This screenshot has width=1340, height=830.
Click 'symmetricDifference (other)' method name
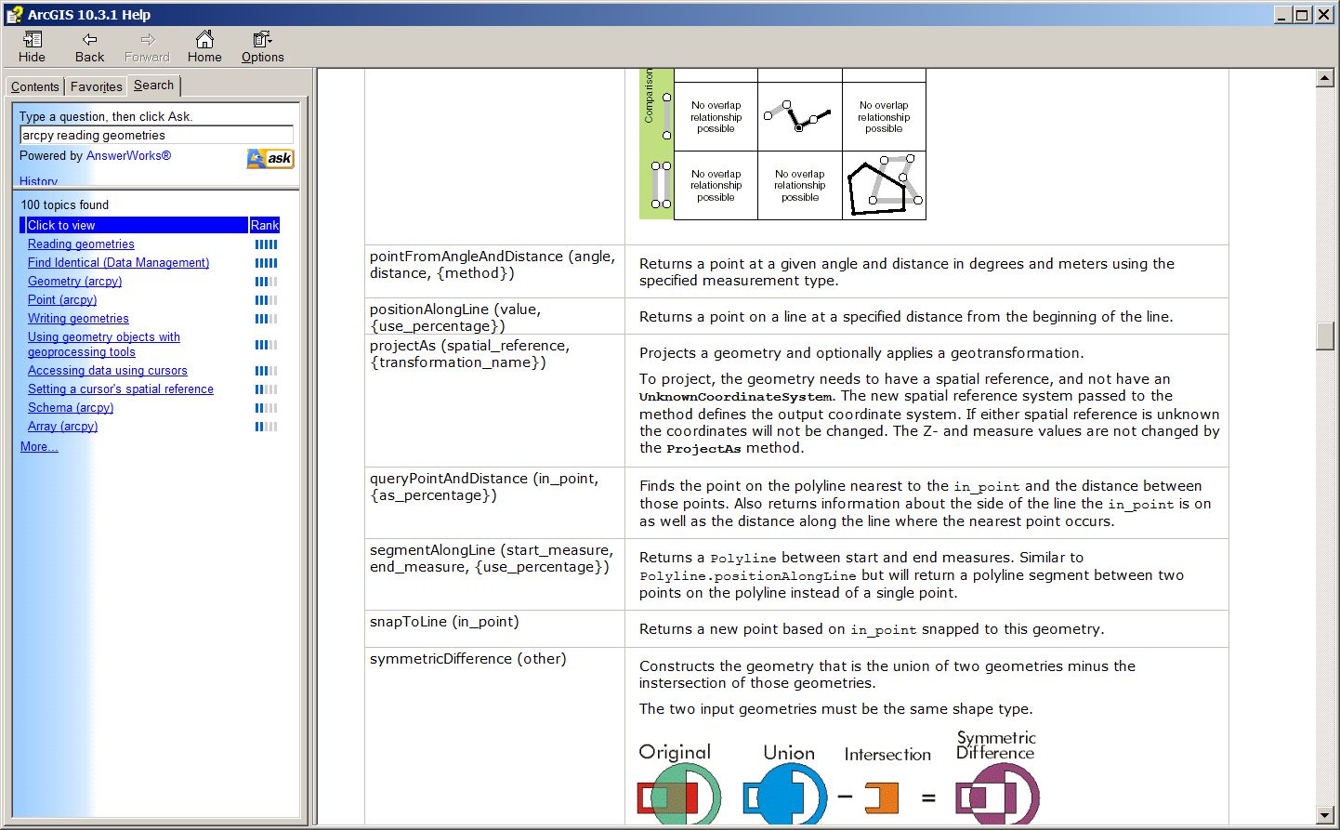[467, 659]
